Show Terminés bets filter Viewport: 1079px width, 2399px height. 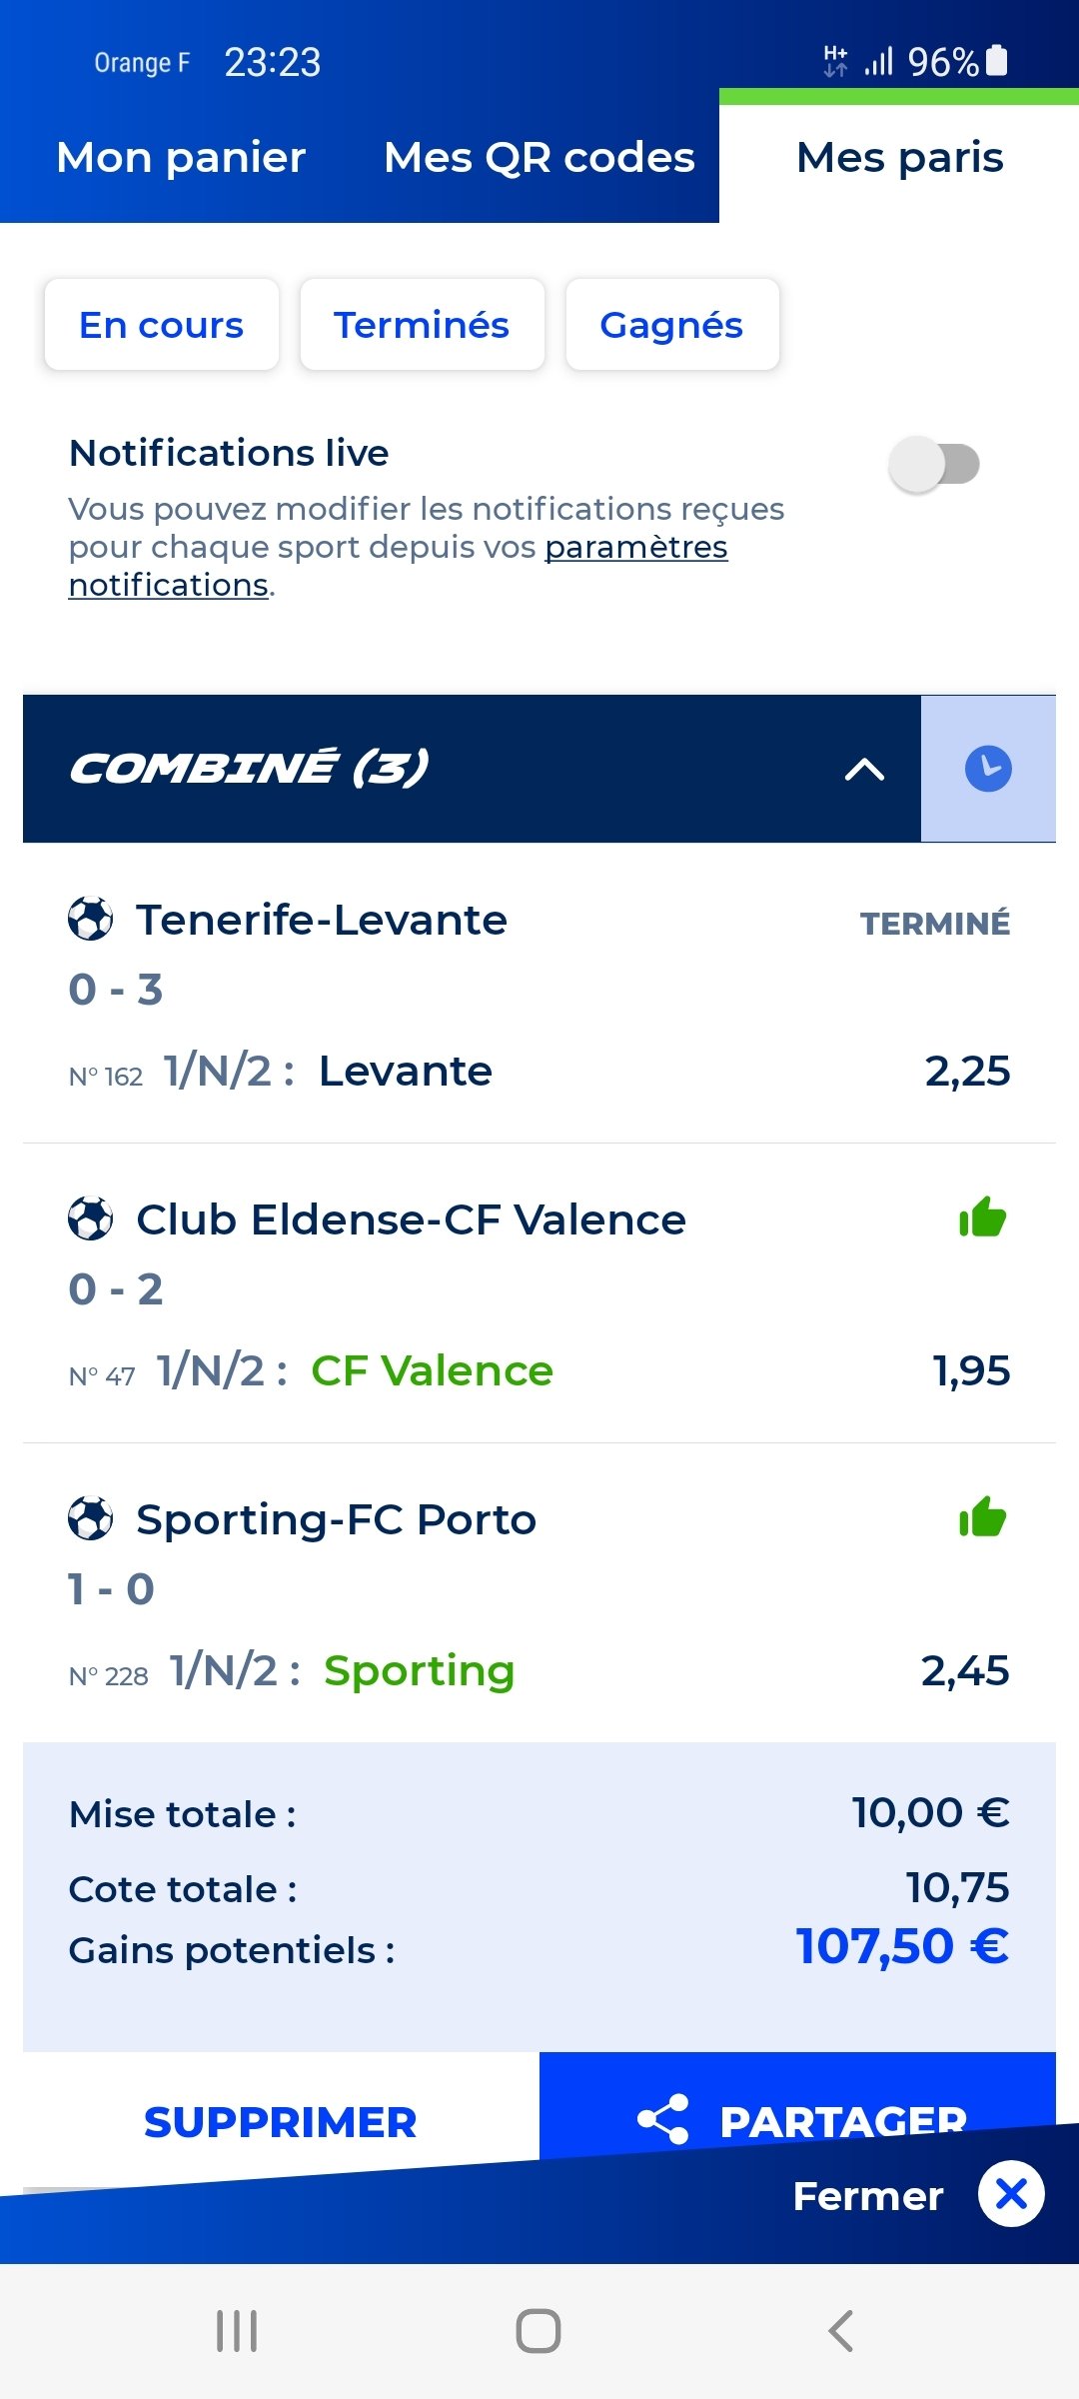click(423, 325)
